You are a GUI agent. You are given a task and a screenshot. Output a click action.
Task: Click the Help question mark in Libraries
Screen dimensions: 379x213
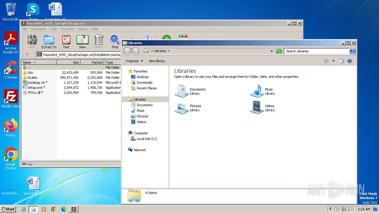tap(350, 61)
